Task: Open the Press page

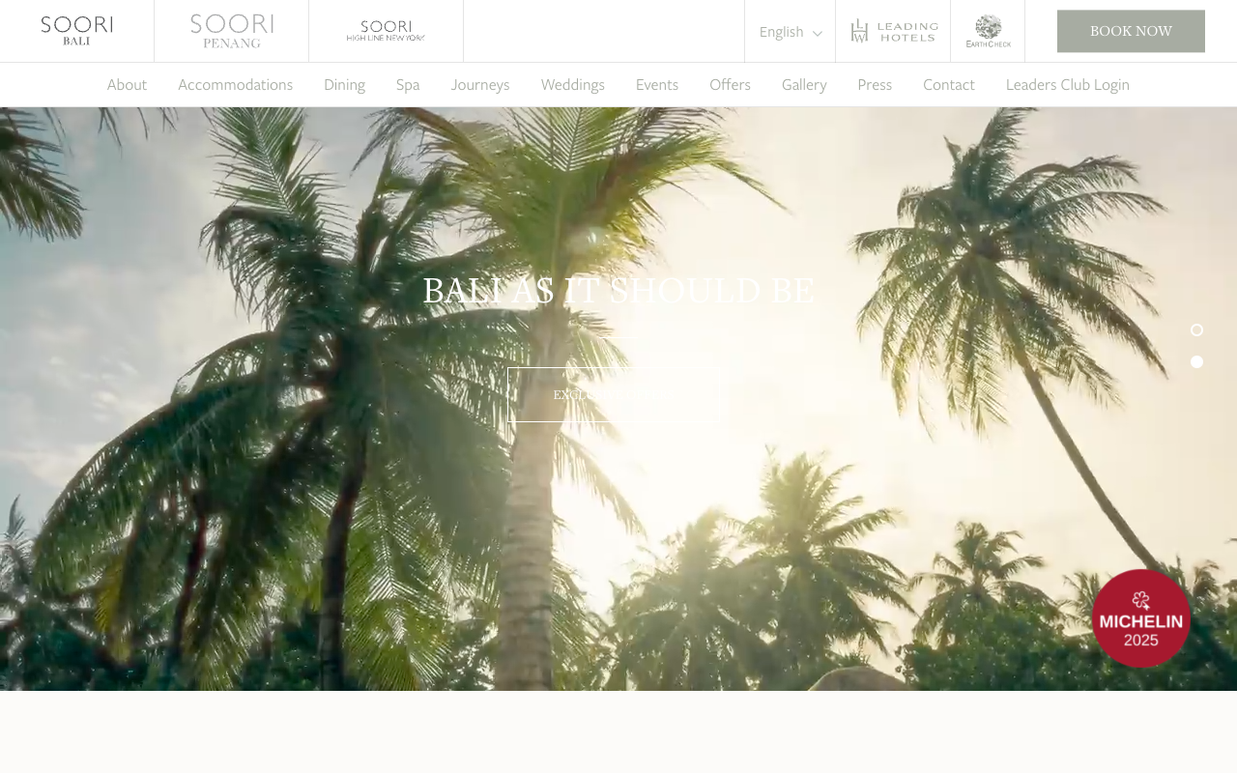Action: click(875, 84)
